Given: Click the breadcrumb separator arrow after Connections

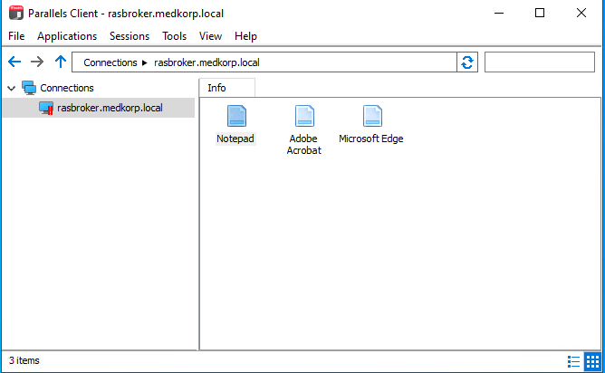Looking at the screenshot, I should tap(145, 62).
